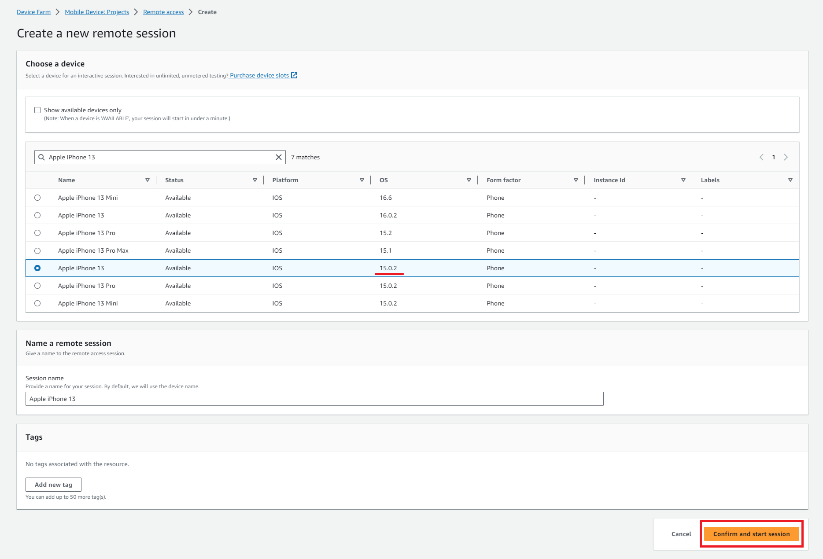The image size is (823, 559).
Task: Select Apple iPhone 13 Mini with OS 16.6
Action: 37,198
